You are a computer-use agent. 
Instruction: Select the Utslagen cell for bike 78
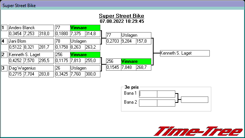pos(85,41)
